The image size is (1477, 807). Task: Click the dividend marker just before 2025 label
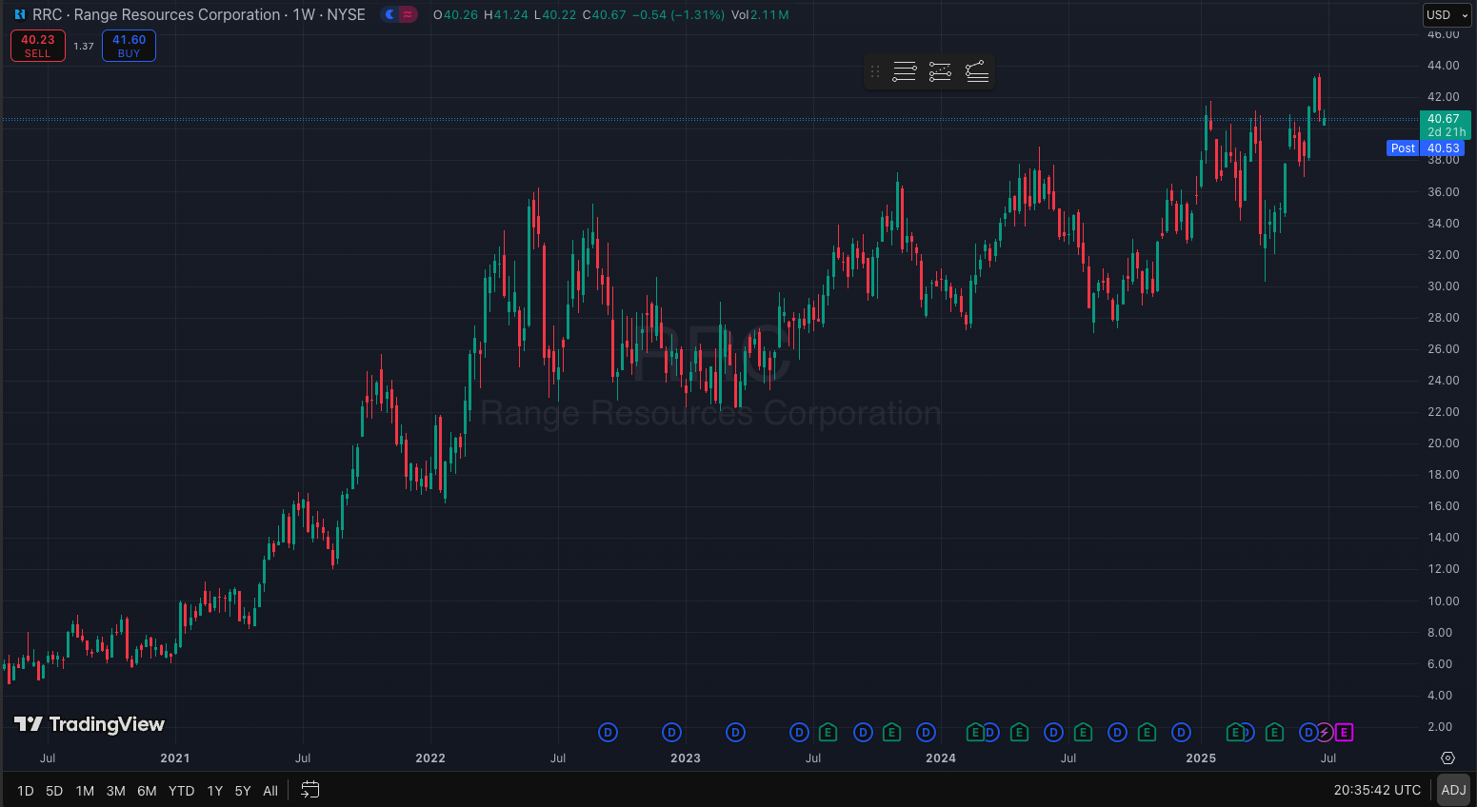tap(1181, 733)
